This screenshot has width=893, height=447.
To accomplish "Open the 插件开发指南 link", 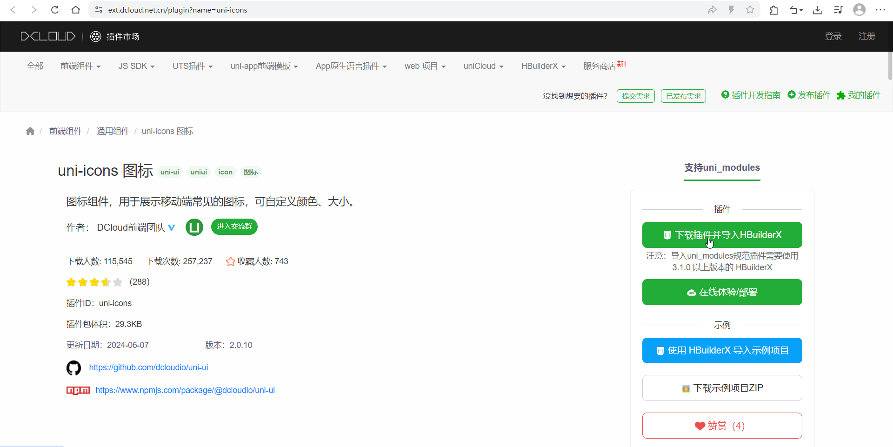I will (751, 95).
